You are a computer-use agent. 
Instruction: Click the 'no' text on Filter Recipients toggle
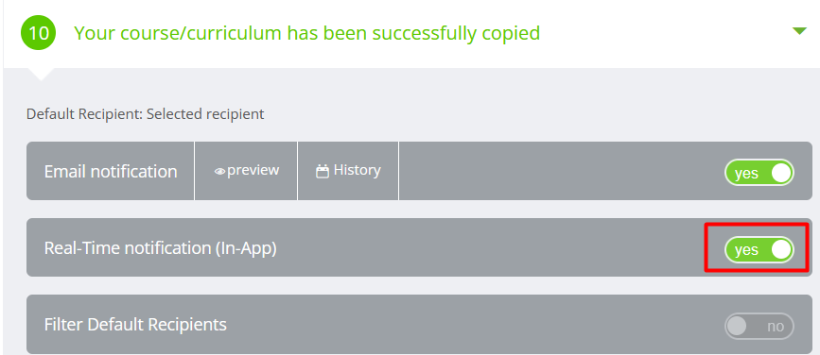pyautogui.click(x=776, y=327)
